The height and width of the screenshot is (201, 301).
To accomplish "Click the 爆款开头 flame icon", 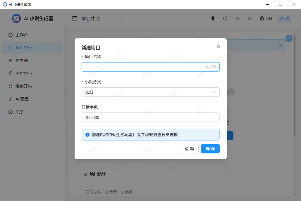I will [x=11, y=86].
